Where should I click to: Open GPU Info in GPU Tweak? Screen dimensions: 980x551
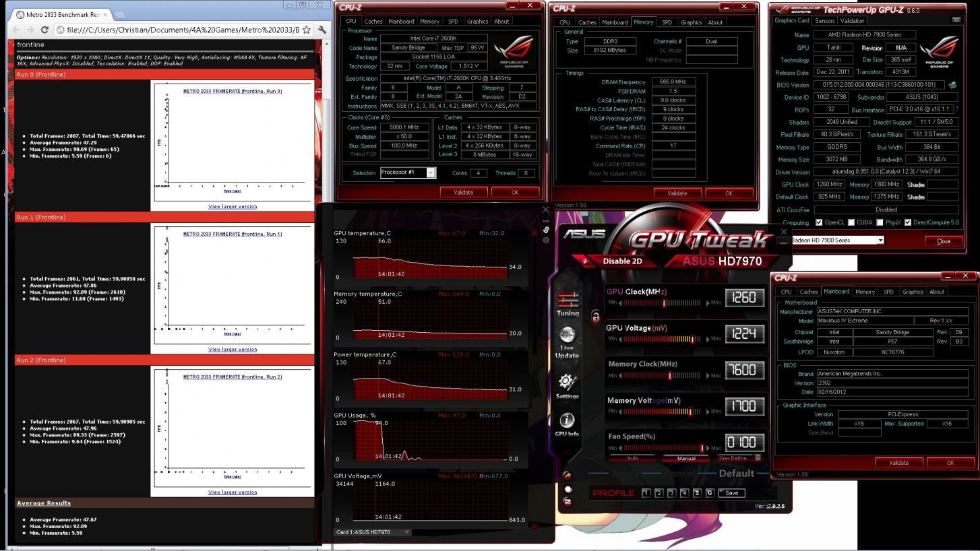[x=567, y=424]
